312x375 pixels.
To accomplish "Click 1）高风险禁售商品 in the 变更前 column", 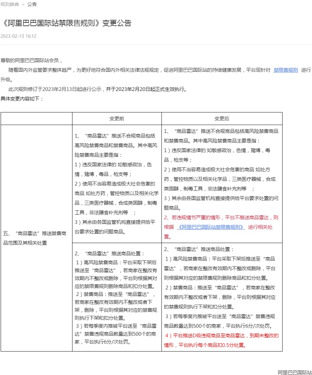I will [116, 274].
